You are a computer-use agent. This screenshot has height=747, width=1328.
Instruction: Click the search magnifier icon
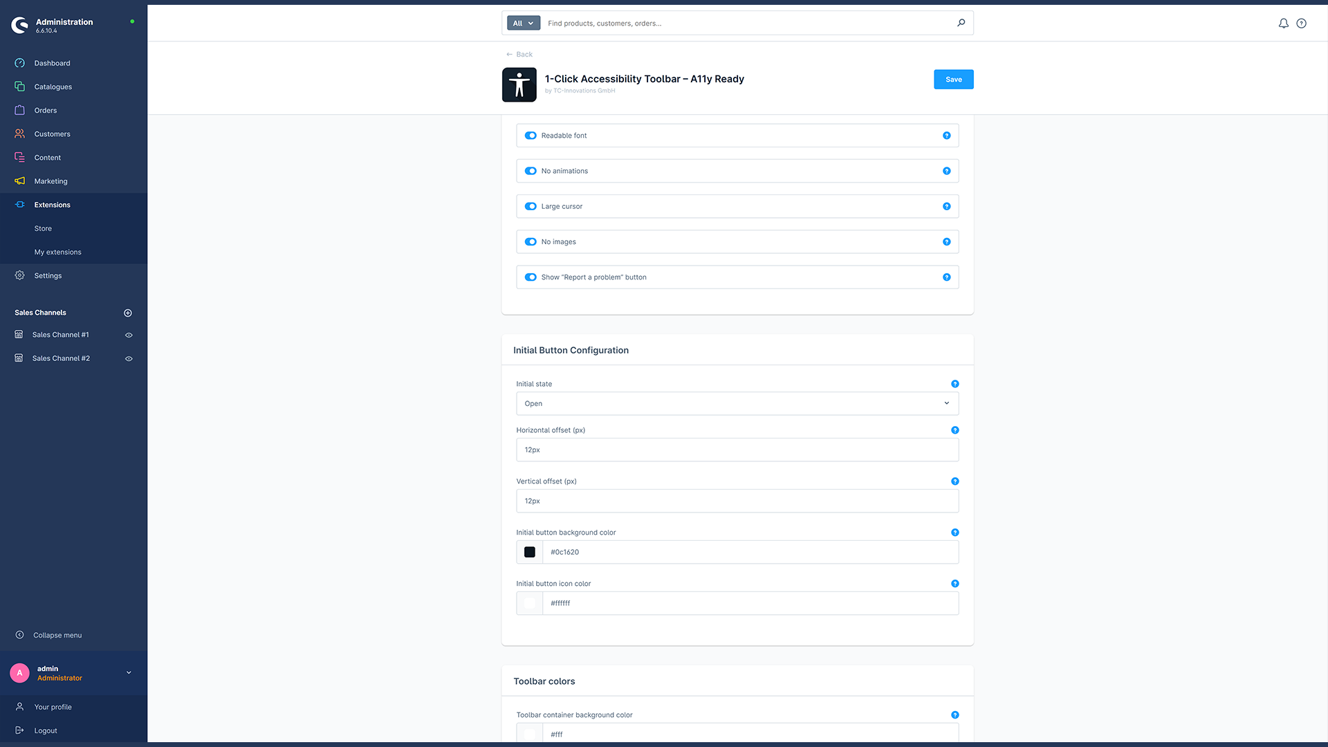pyautogui.click(x=961, y=23)
